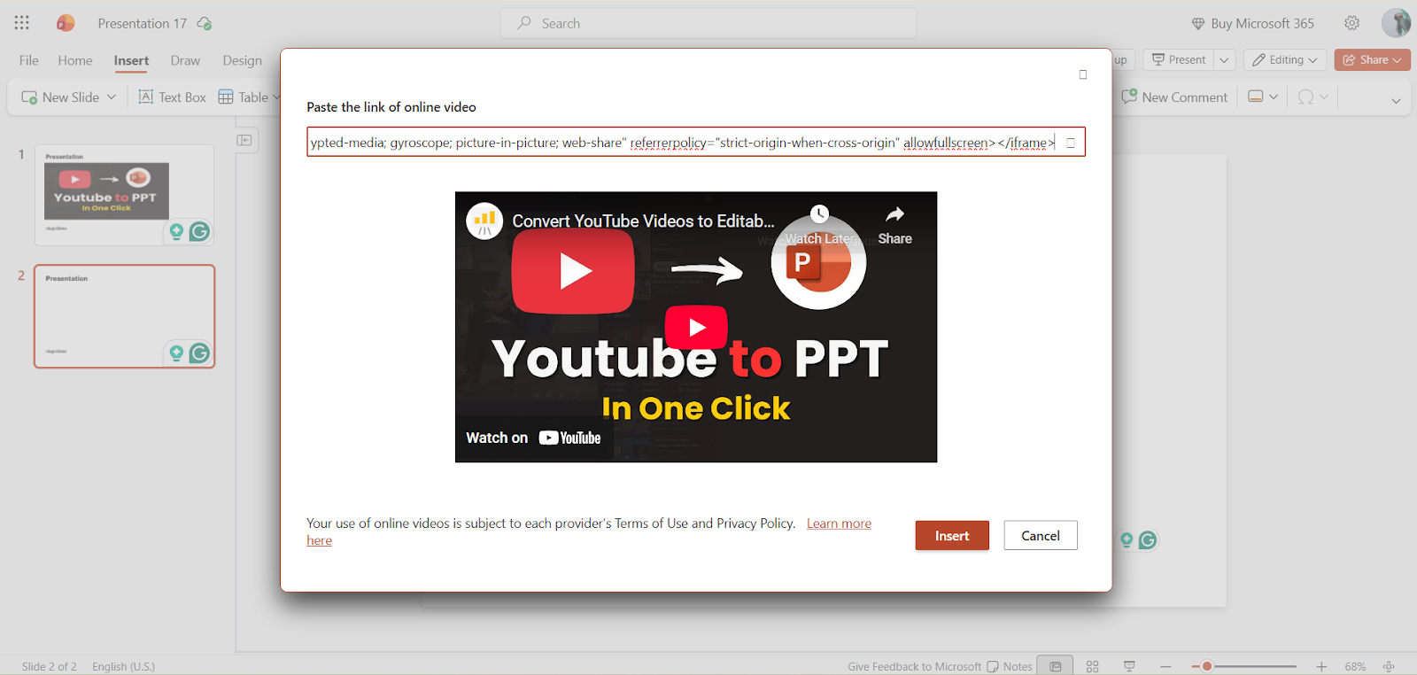This screenshot has width=1417, height=675.
Task: Click the Omega symbol icon in the ribbon
Action: click(1305, 97)
